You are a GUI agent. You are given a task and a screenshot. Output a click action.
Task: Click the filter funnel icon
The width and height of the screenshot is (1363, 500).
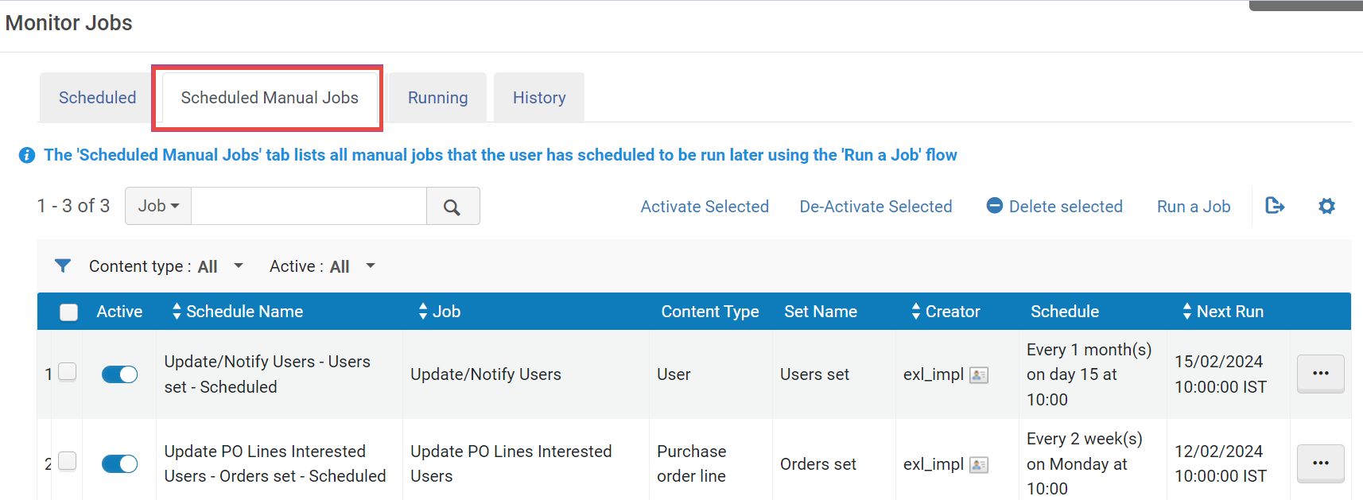pyautogui.click(x=63, y=266)
